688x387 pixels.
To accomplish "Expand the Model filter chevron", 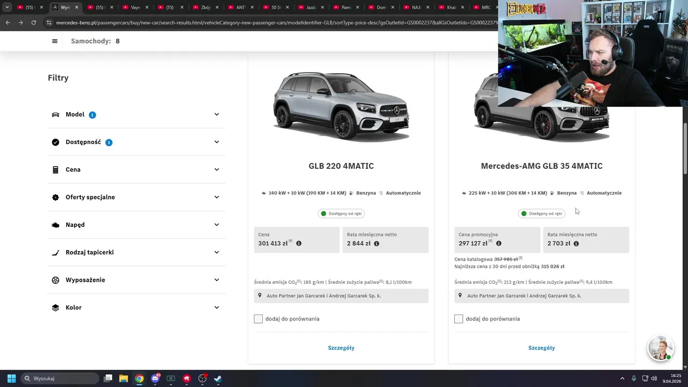I will coord(217,114).
